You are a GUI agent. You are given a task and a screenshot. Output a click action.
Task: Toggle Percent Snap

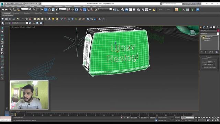88,10
